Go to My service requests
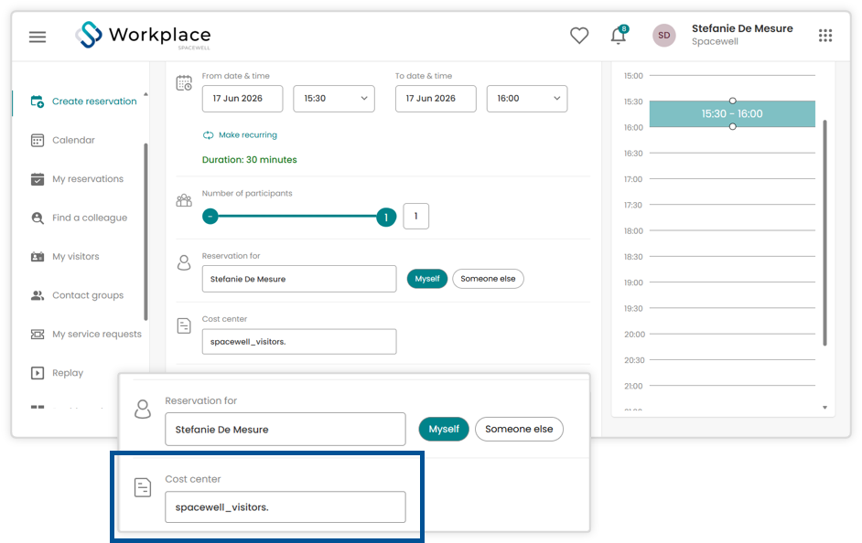862x543 pixels. [x=97, y=335]
